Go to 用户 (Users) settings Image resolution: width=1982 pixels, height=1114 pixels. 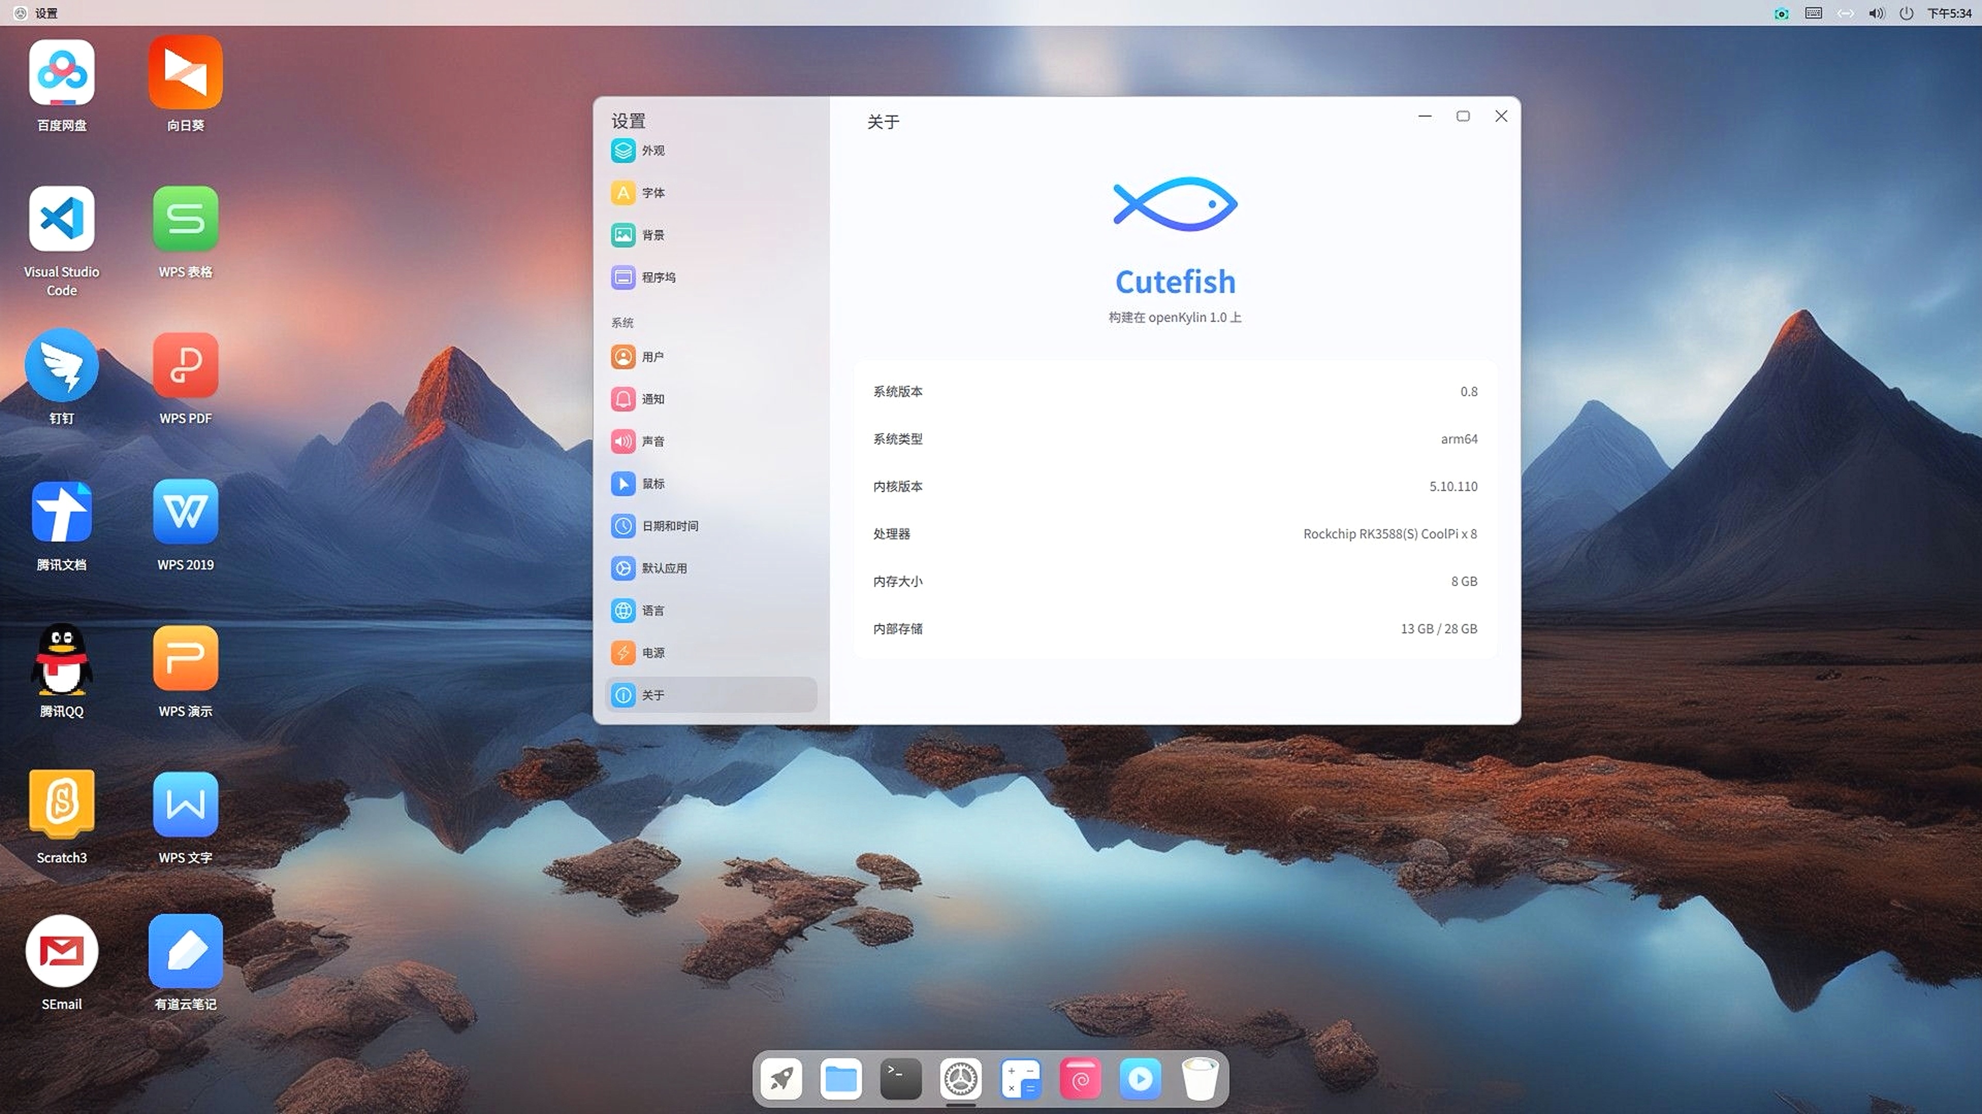click(x=652, y=357)
